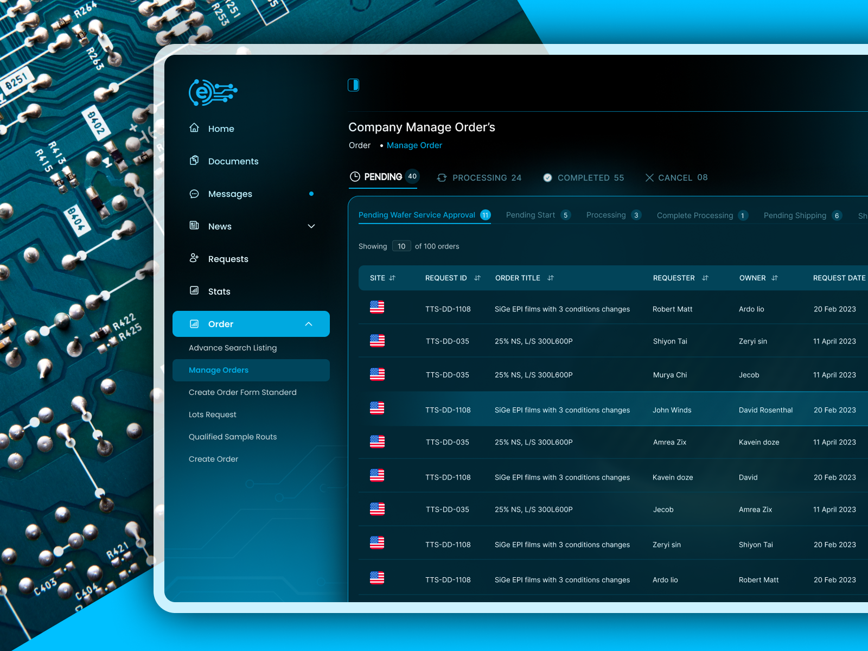Image resolution: width=868 pixels, height=651 pixels.
Task: Click the checkmark icon beside Completed
Action: tap(547, 177)
